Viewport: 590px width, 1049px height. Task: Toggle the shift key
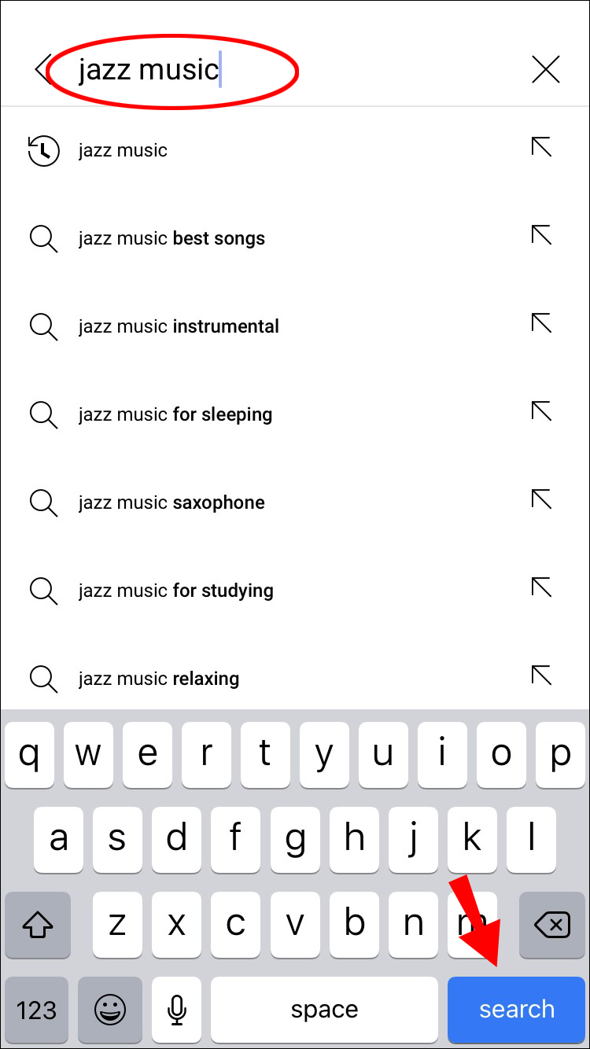pos(37,925)
